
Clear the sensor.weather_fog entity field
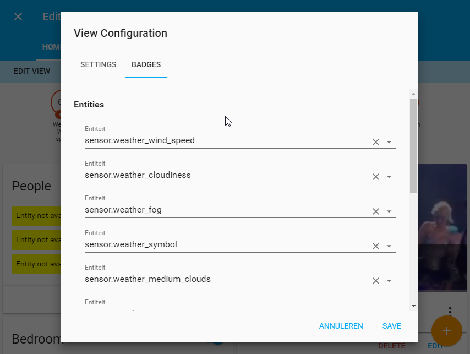coord(376,211)
